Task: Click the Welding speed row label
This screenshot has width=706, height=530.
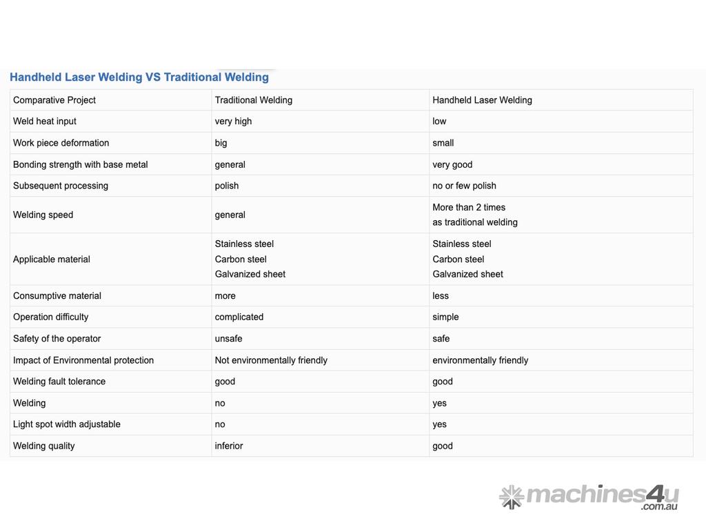Action: tap(43, 215)
